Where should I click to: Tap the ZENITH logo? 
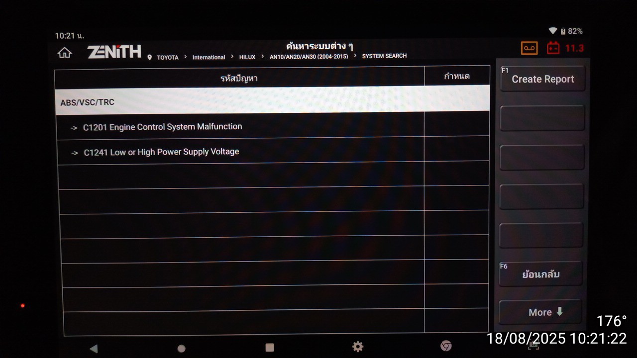pos(114,52)
